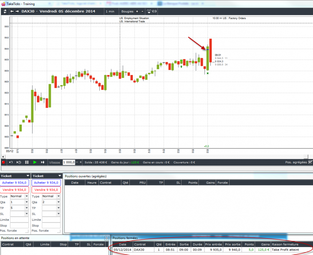Click Heure column header in open positions
Screen dimensions: 313x255
click(x=92, y=182)
